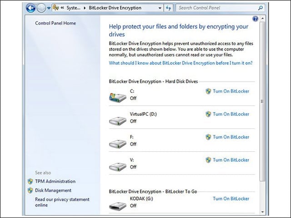Go back with the blue Back arrow

[30, 8]
